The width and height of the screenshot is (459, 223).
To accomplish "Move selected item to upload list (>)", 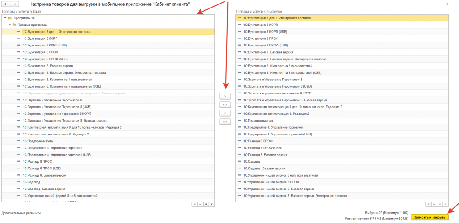I will [225, 96].
